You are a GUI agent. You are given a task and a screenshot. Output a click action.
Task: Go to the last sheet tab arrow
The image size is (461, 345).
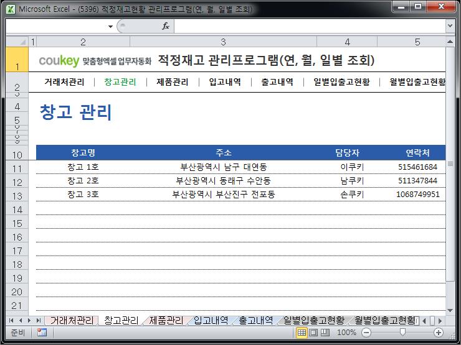tap(38, 320)
